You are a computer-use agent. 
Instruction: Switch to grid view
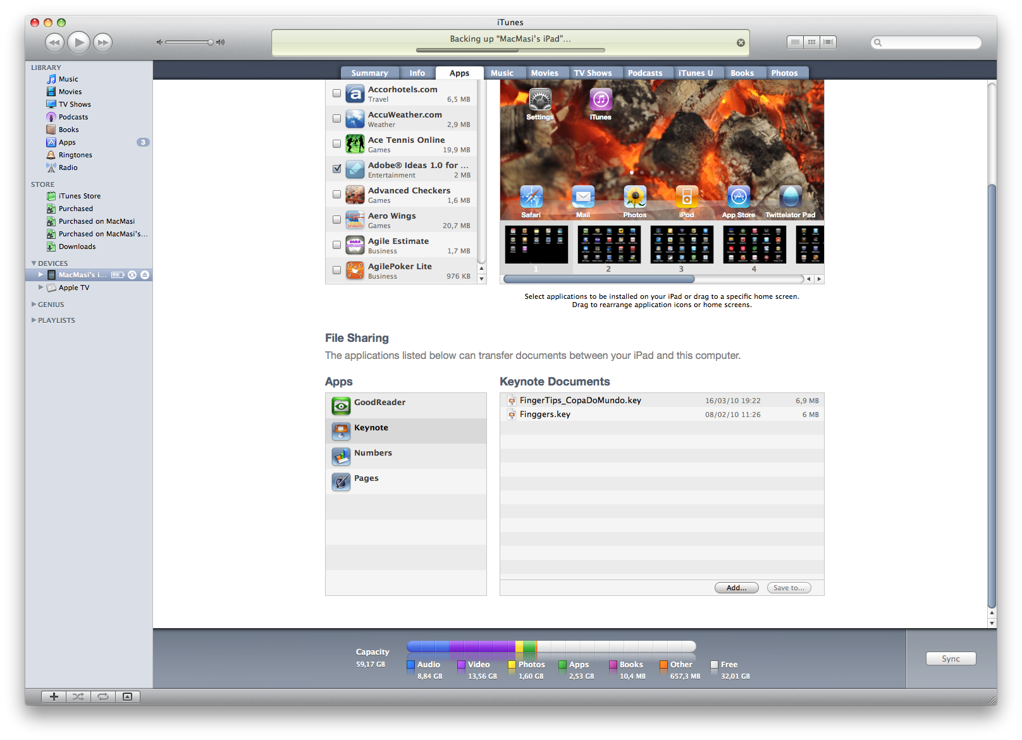811,42
